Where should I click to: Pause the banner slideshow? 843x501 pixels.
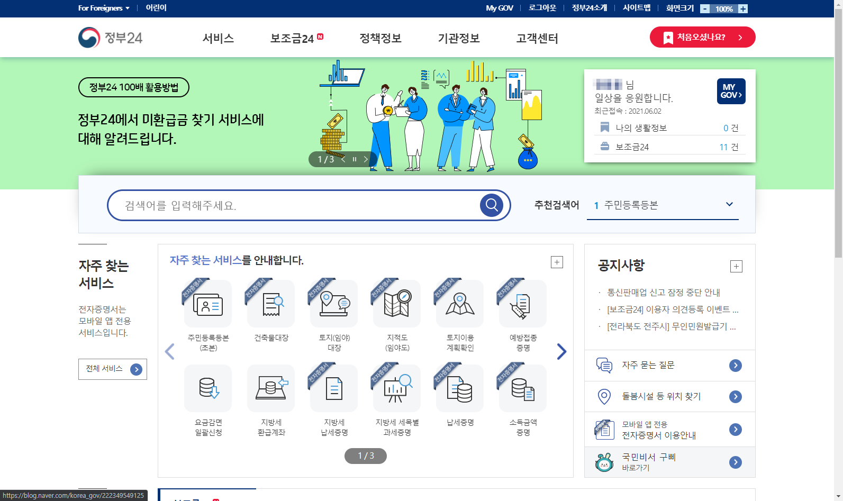tap(355, 159)
